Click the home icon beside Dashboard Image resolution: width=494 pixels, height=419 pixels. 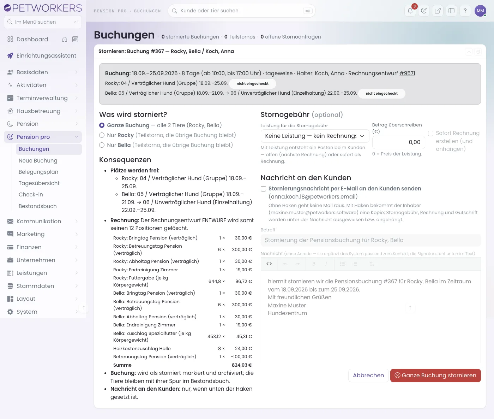(65, 39)
